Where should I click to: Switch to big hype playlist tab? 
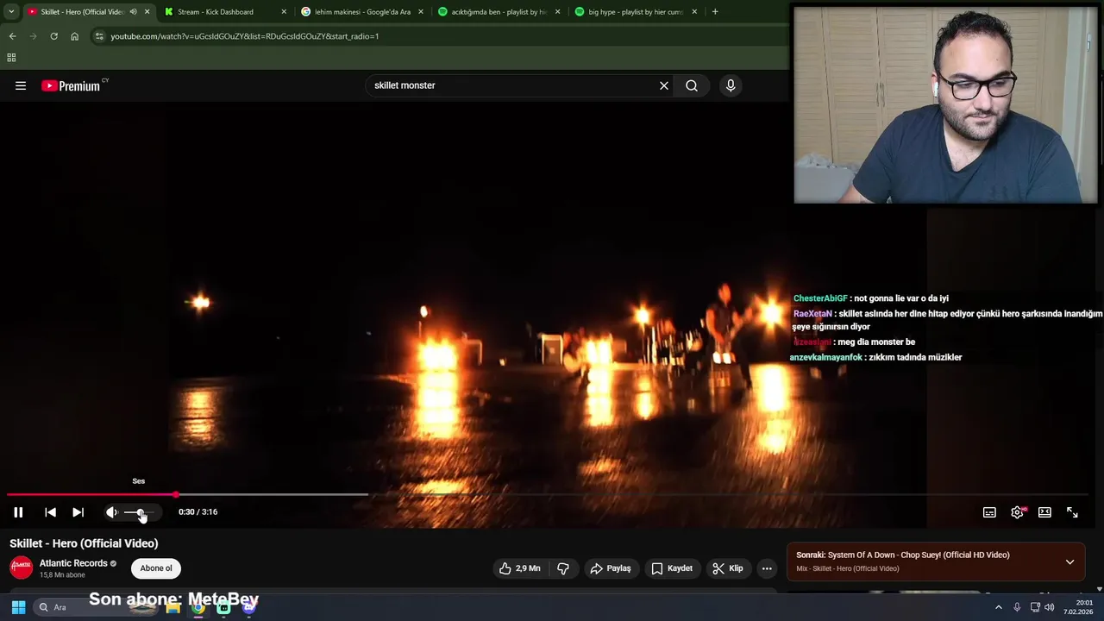click(636, 12)
